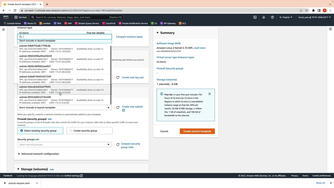Refresh the subnet list
Screen dimensions: 334x188
[118, 107]
